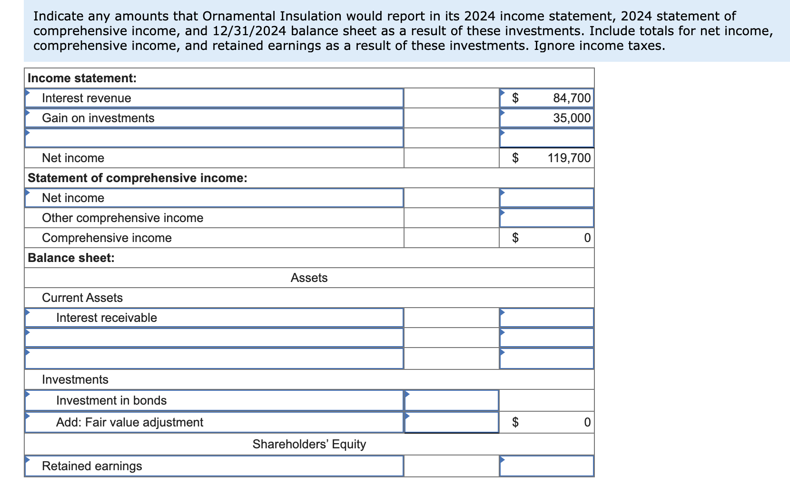Click the Shareholders' Equity section heading

coord(309,444)
